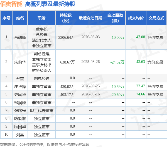This screenshot has width=167, height=147.
Task: Click 董事长 in 肖朝蓬's positions
Action: 42,29
